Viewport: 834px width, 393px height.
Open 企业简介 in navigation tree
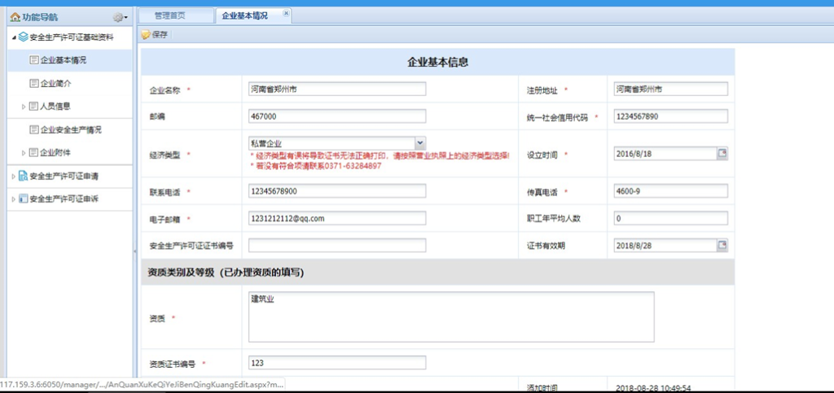pos(56,83)
